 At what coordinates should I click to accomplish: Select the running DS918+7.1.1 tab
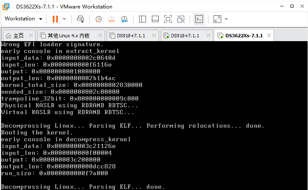pyautogui.click(x=185, y=36)
